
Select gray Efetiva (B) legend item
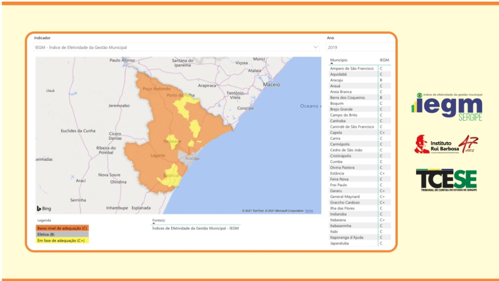pos(62,234)
